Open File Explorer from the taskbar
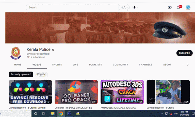Viewport: 195px width, 117px height. pos(53,113)
